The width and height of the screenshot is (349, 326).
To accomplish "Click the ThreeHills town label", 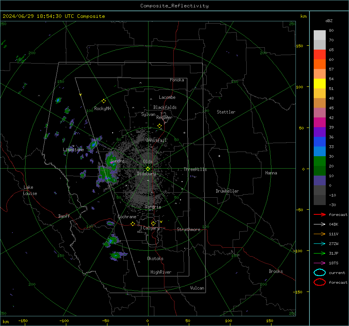I will click(x=195, y=169).
